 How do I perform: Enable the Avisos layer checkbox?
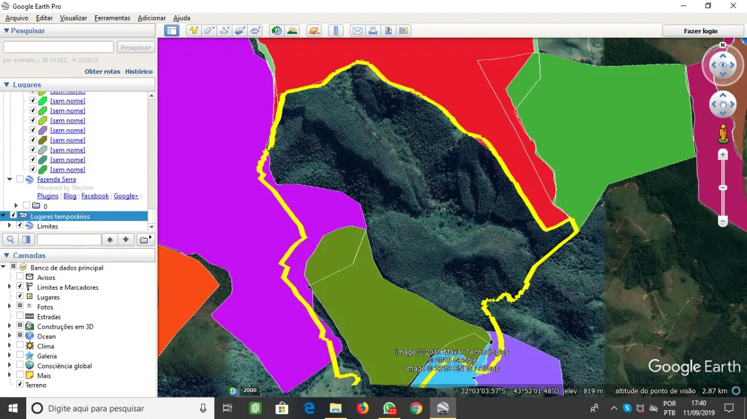click(x=20, y=277)
